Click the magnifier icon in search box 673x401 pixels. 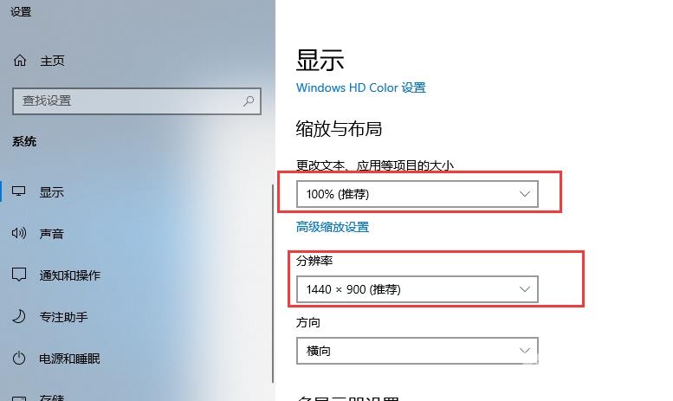point(249,101)
